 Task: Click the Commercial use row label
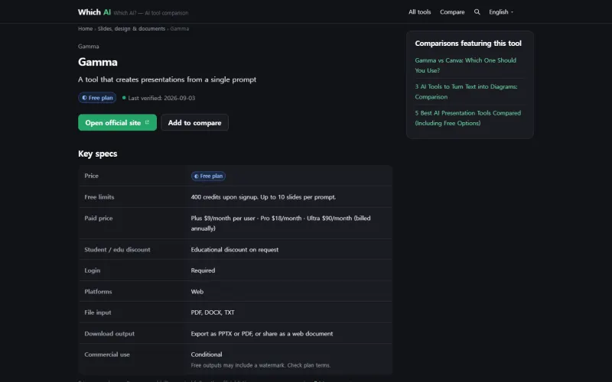click(x=107, y=354)
